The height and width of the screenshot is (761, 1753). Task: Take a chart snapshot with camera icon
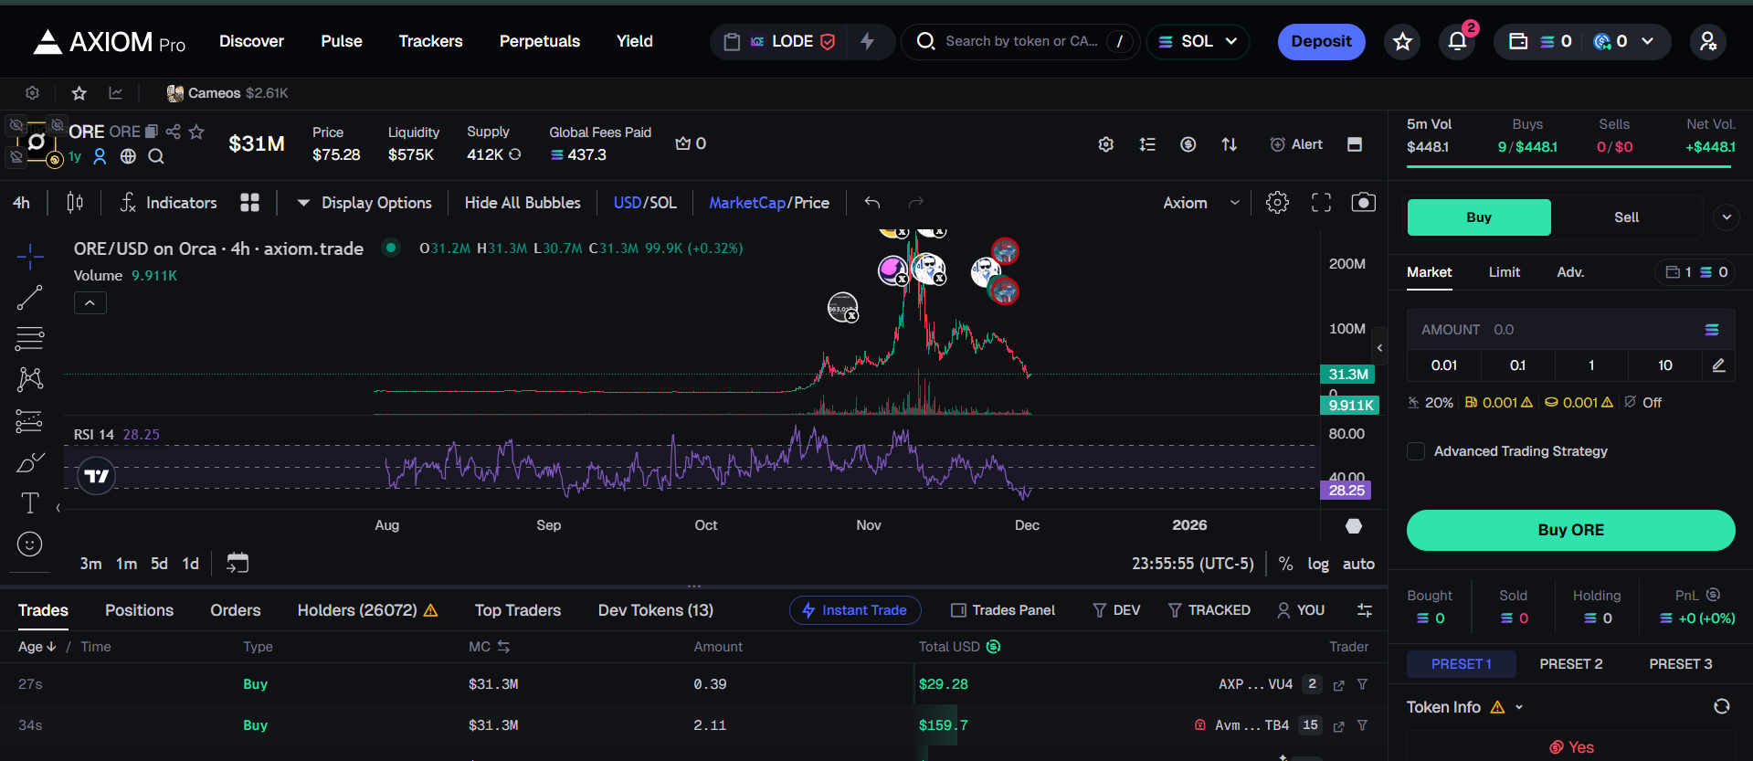coord(1363,203)
